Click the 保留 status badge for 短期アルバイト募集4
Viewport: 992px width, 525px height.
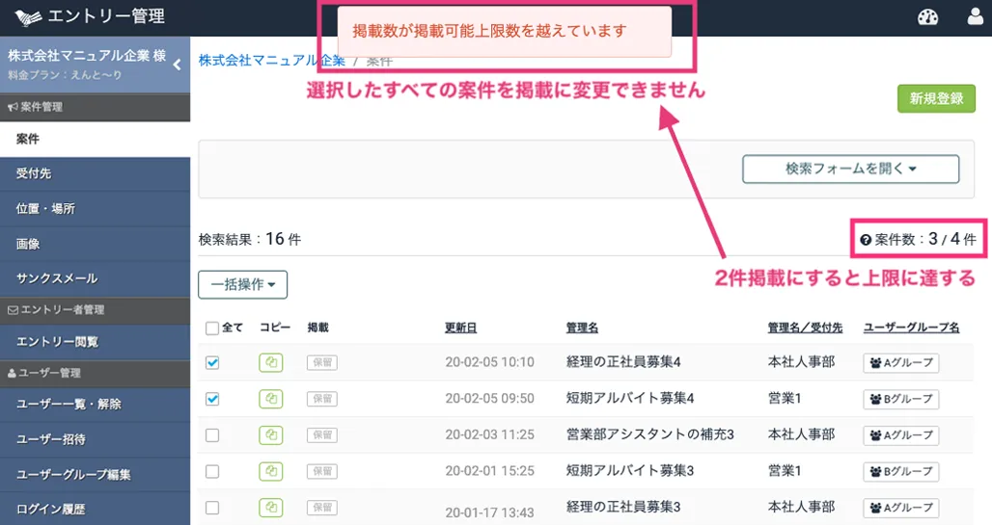(x=321, y=399)
